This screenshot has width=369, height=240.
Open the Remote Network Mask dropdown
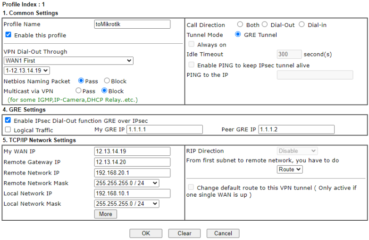coord(127,183)
